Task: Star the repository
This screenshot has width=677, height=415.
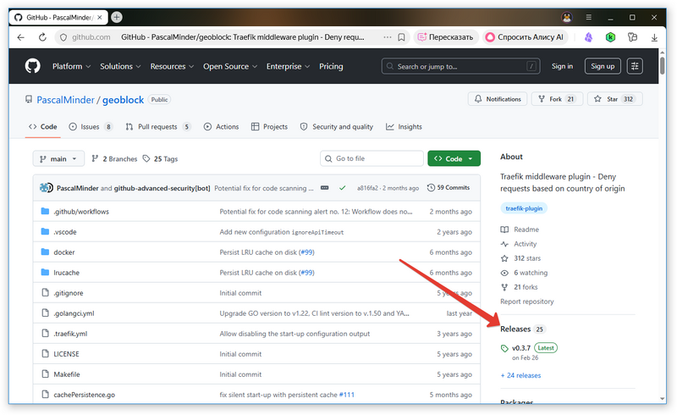Action: pyautogui.click(x=615, y=99)
